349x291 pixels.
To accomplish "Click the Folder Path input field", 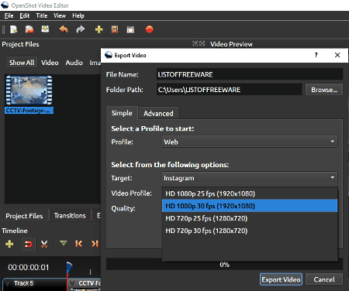I will (x=230, y=90).
